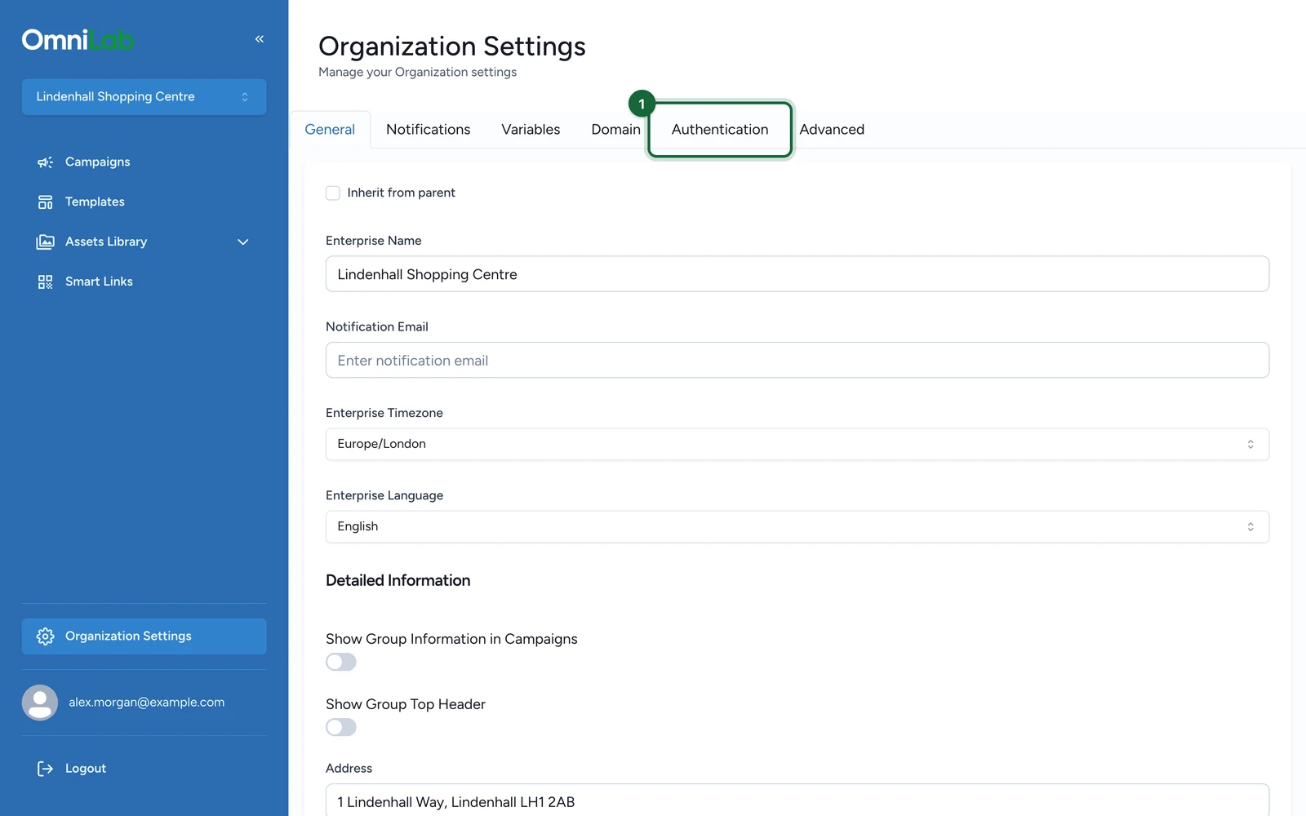Image resolution: width=1306 pixels, height=816 pixels.
Task: Open the Variables tab
Action: pos(531,130)
